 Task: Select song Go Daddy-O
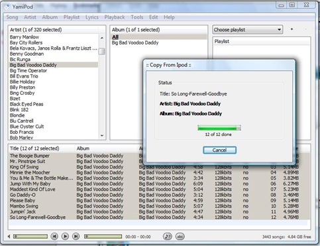coord(159,195)
